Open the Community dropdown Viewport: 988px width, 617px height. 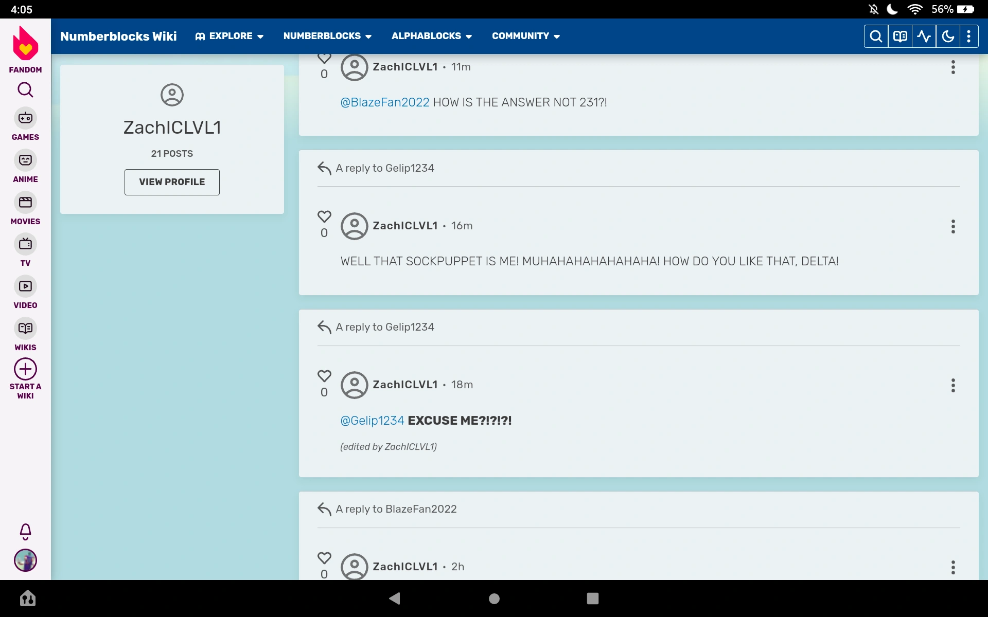coord(525,36)
